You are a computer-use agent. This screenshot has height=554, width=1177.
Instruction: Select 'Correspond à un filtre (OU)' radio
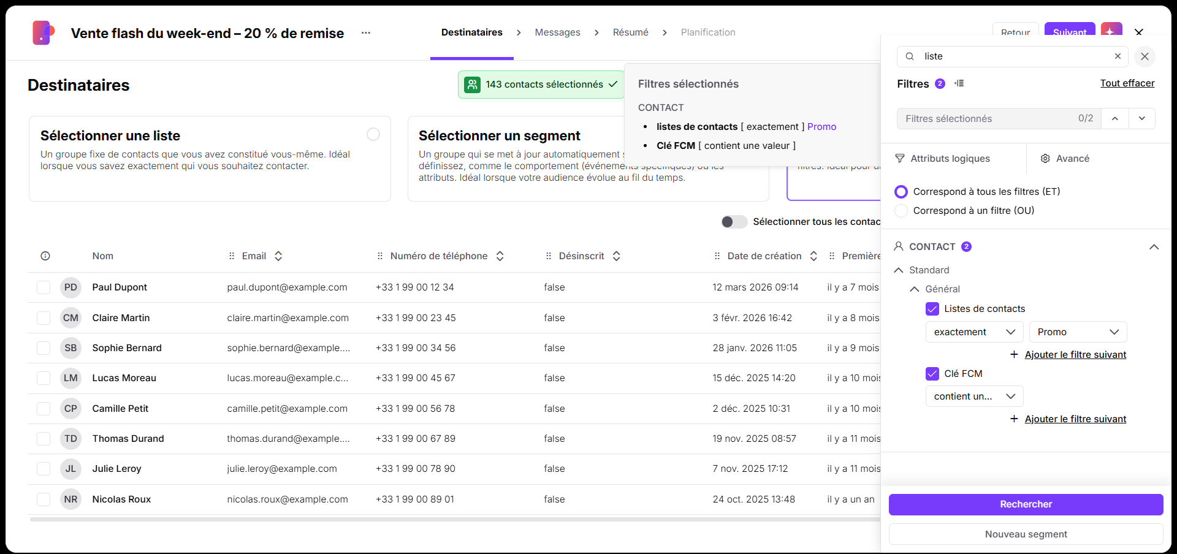[x=901, y=211]
